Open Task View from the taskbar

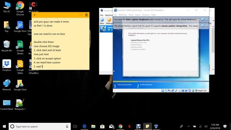point(75,126)
